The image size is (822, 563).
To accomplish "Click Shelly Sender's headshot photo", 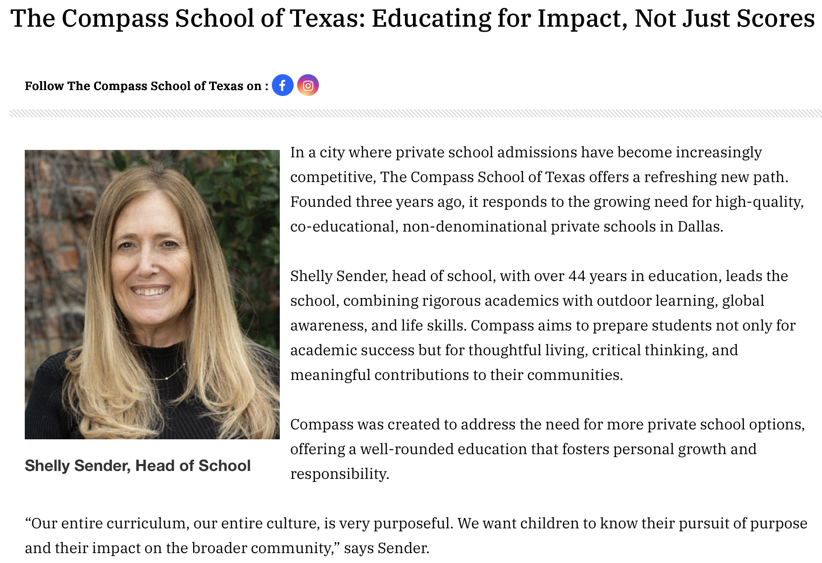I will (152, 294).
